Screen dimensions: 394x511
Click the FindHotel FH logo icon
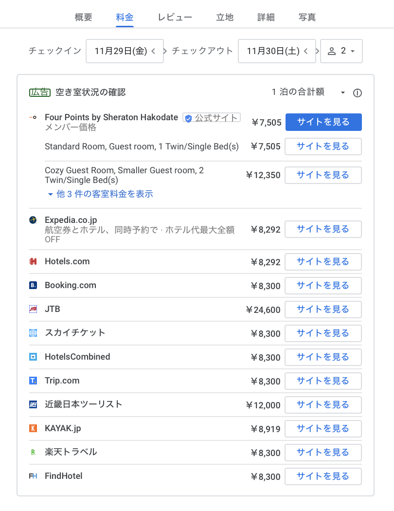click(33, 476)
